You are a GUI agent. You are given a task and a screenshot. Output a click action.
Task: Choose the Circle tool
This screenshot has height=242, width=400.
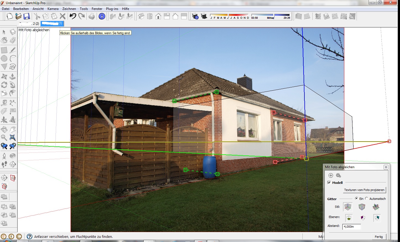coord(4,58)
